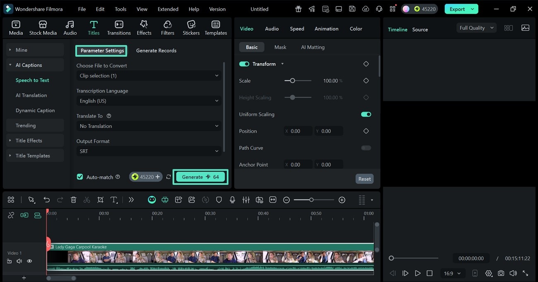538x282 pixels.
Task: Select AI Translation in sidebar
Action: [31, 95]
